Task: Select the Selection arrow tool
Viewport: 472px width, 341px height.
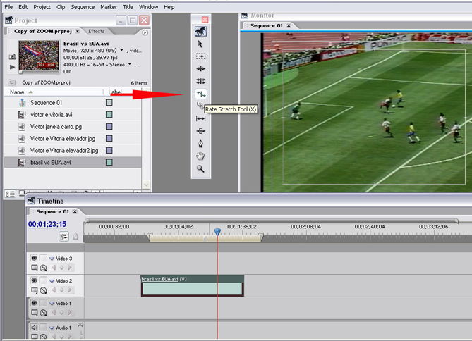Action: (x=200, y=44)
